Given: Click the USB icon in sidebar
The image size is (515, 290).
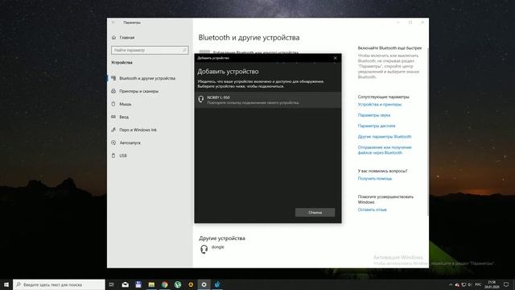Looking at the screenshot, I should (113, 155).
